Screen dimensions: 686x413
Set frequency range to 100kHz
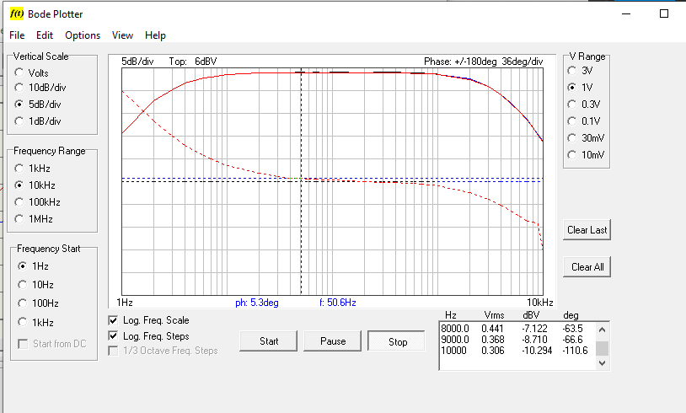click(x=19, y=201)
